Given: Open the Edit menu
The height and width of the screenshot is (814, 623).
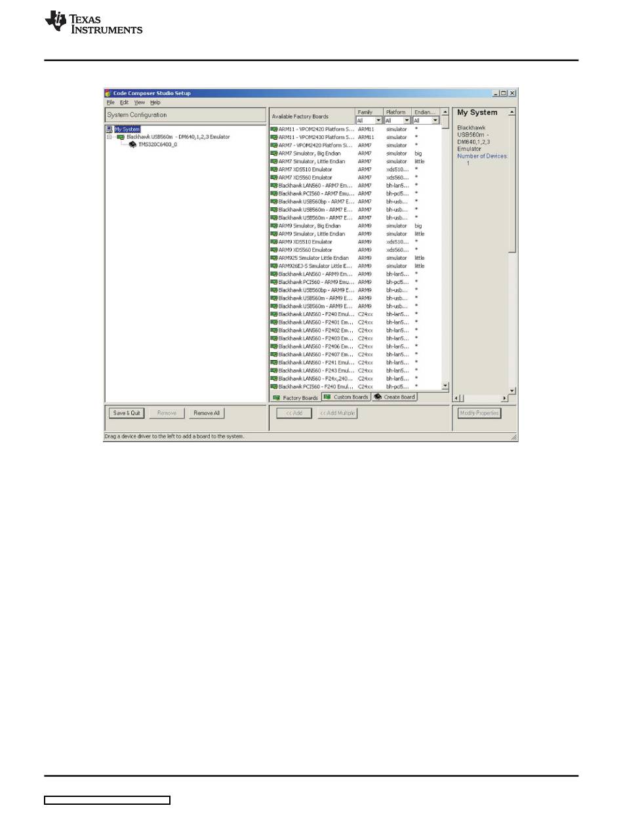Looking at the screenshot, I should [x=124, y=102].
